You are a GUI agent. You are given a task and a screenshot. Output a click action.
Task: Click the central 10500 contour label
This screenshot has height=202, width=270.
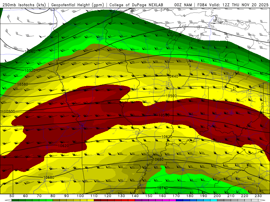[171, 96]
